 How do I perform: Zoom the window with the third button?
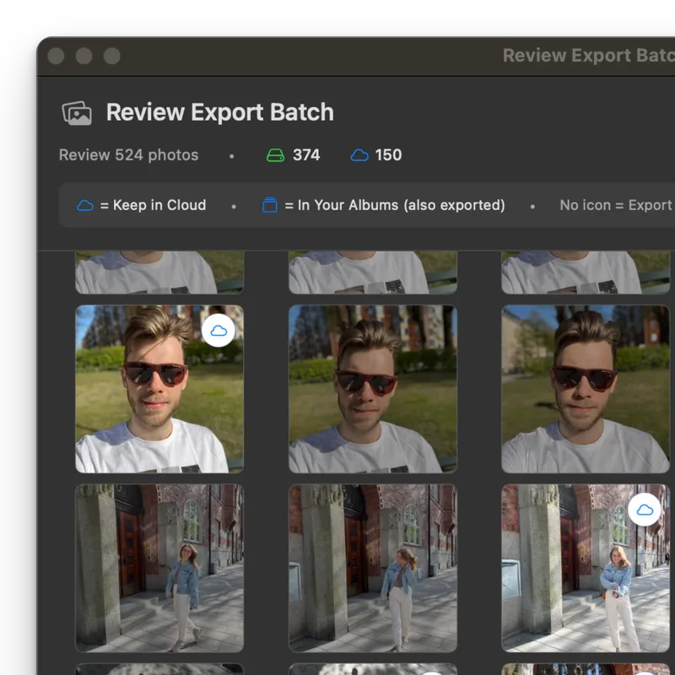(112, 56)
